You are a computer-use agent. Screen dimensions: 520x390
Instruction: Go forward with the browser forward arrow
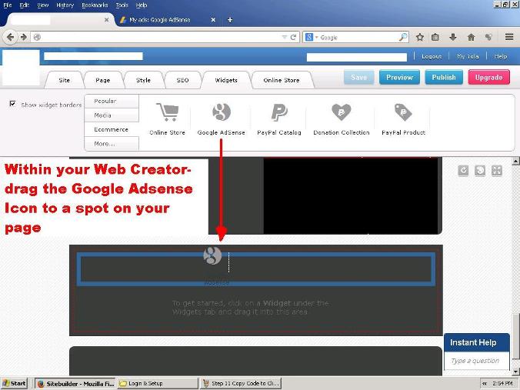pyautogui.click(x=24, y=37)
